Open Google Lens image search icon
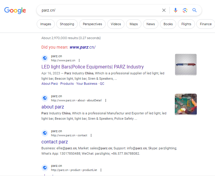Screen dimensions: 215x176 click(x=185, y=10)
